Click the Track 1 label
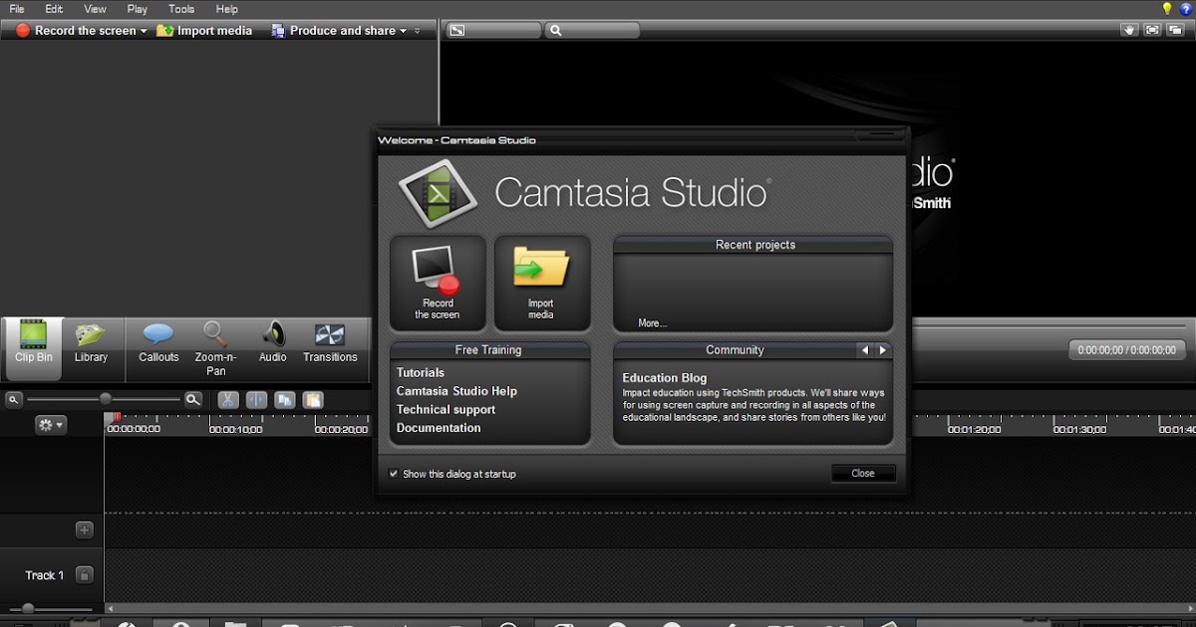The width and height of the screenshot is (1196, 627). (44, 575)
